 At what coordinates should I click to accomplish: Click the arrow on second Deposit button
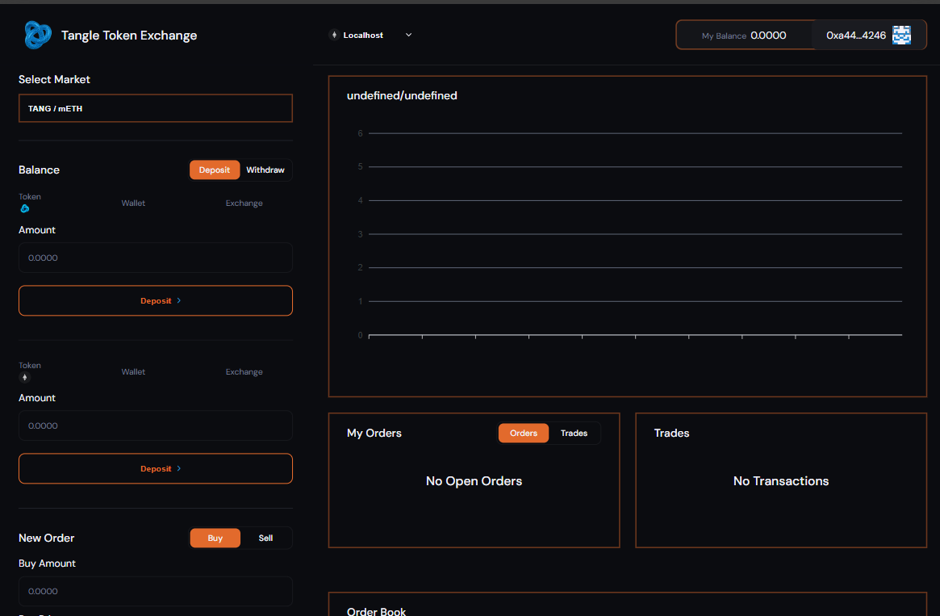[179, 468]
